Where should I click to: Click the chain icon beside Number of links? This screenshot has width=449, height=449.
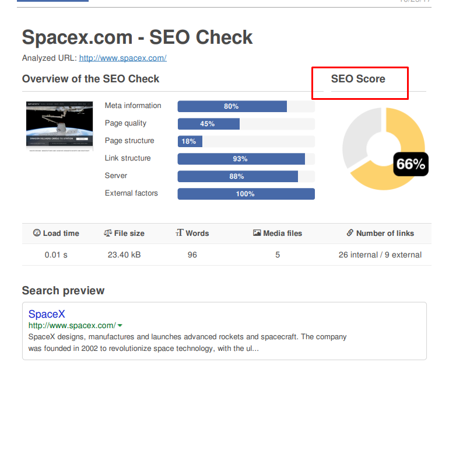350,233
